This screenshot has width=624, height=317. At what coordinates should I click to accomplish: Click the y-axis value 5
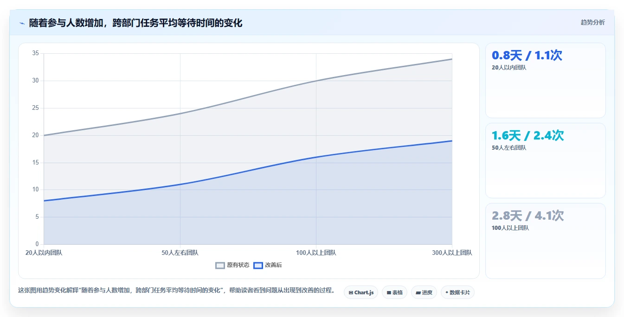[x=37, y=217]
